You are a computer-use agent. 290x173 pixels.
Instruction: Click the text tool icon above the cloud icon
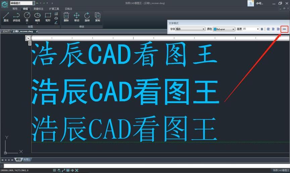pos(56,14)
